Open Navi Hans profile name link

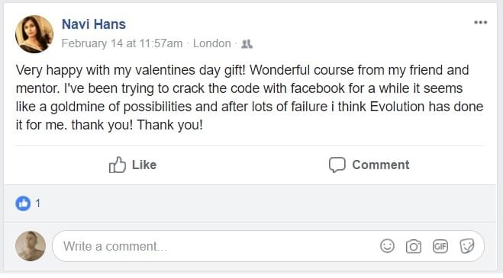tap(94, 24)
